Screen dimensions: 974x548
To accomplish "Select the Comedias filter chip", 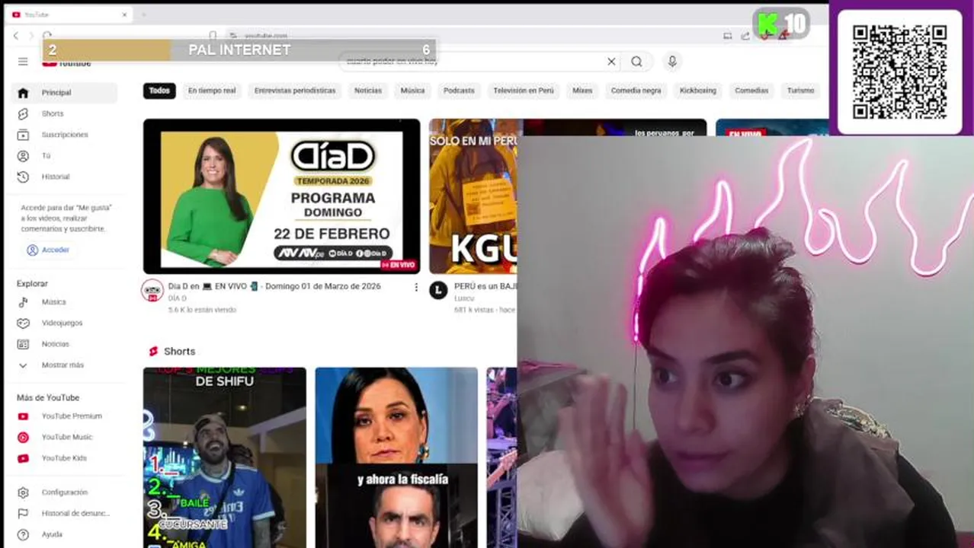I will (751, 91).
